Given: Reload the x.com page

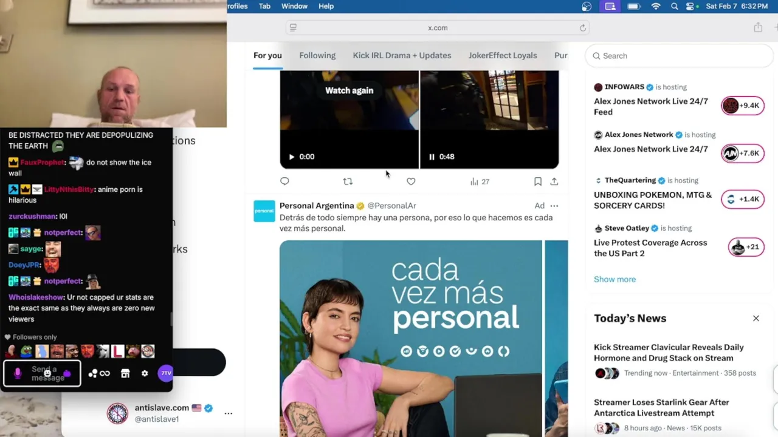Looking at the screenshot, I should pos(582,28).
